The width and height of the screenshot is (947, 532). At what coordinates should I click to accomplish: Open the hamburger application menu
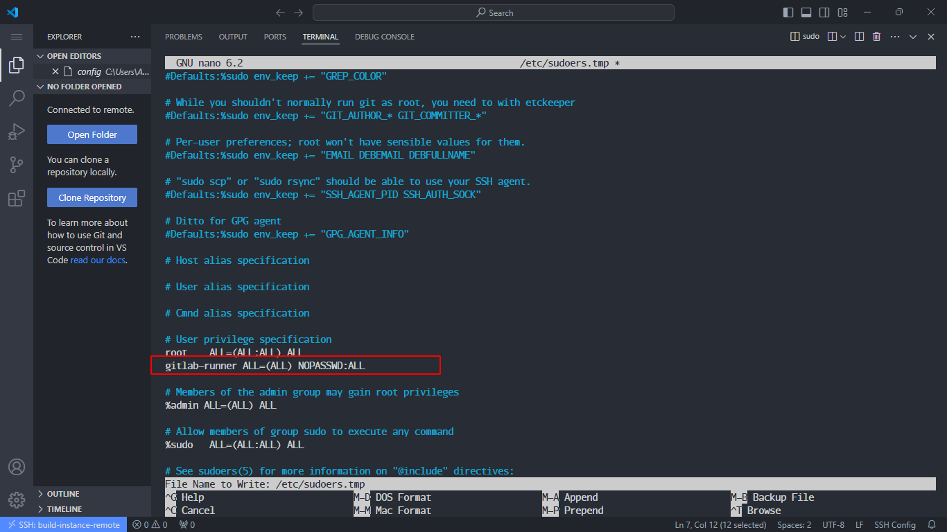point(17,37)
